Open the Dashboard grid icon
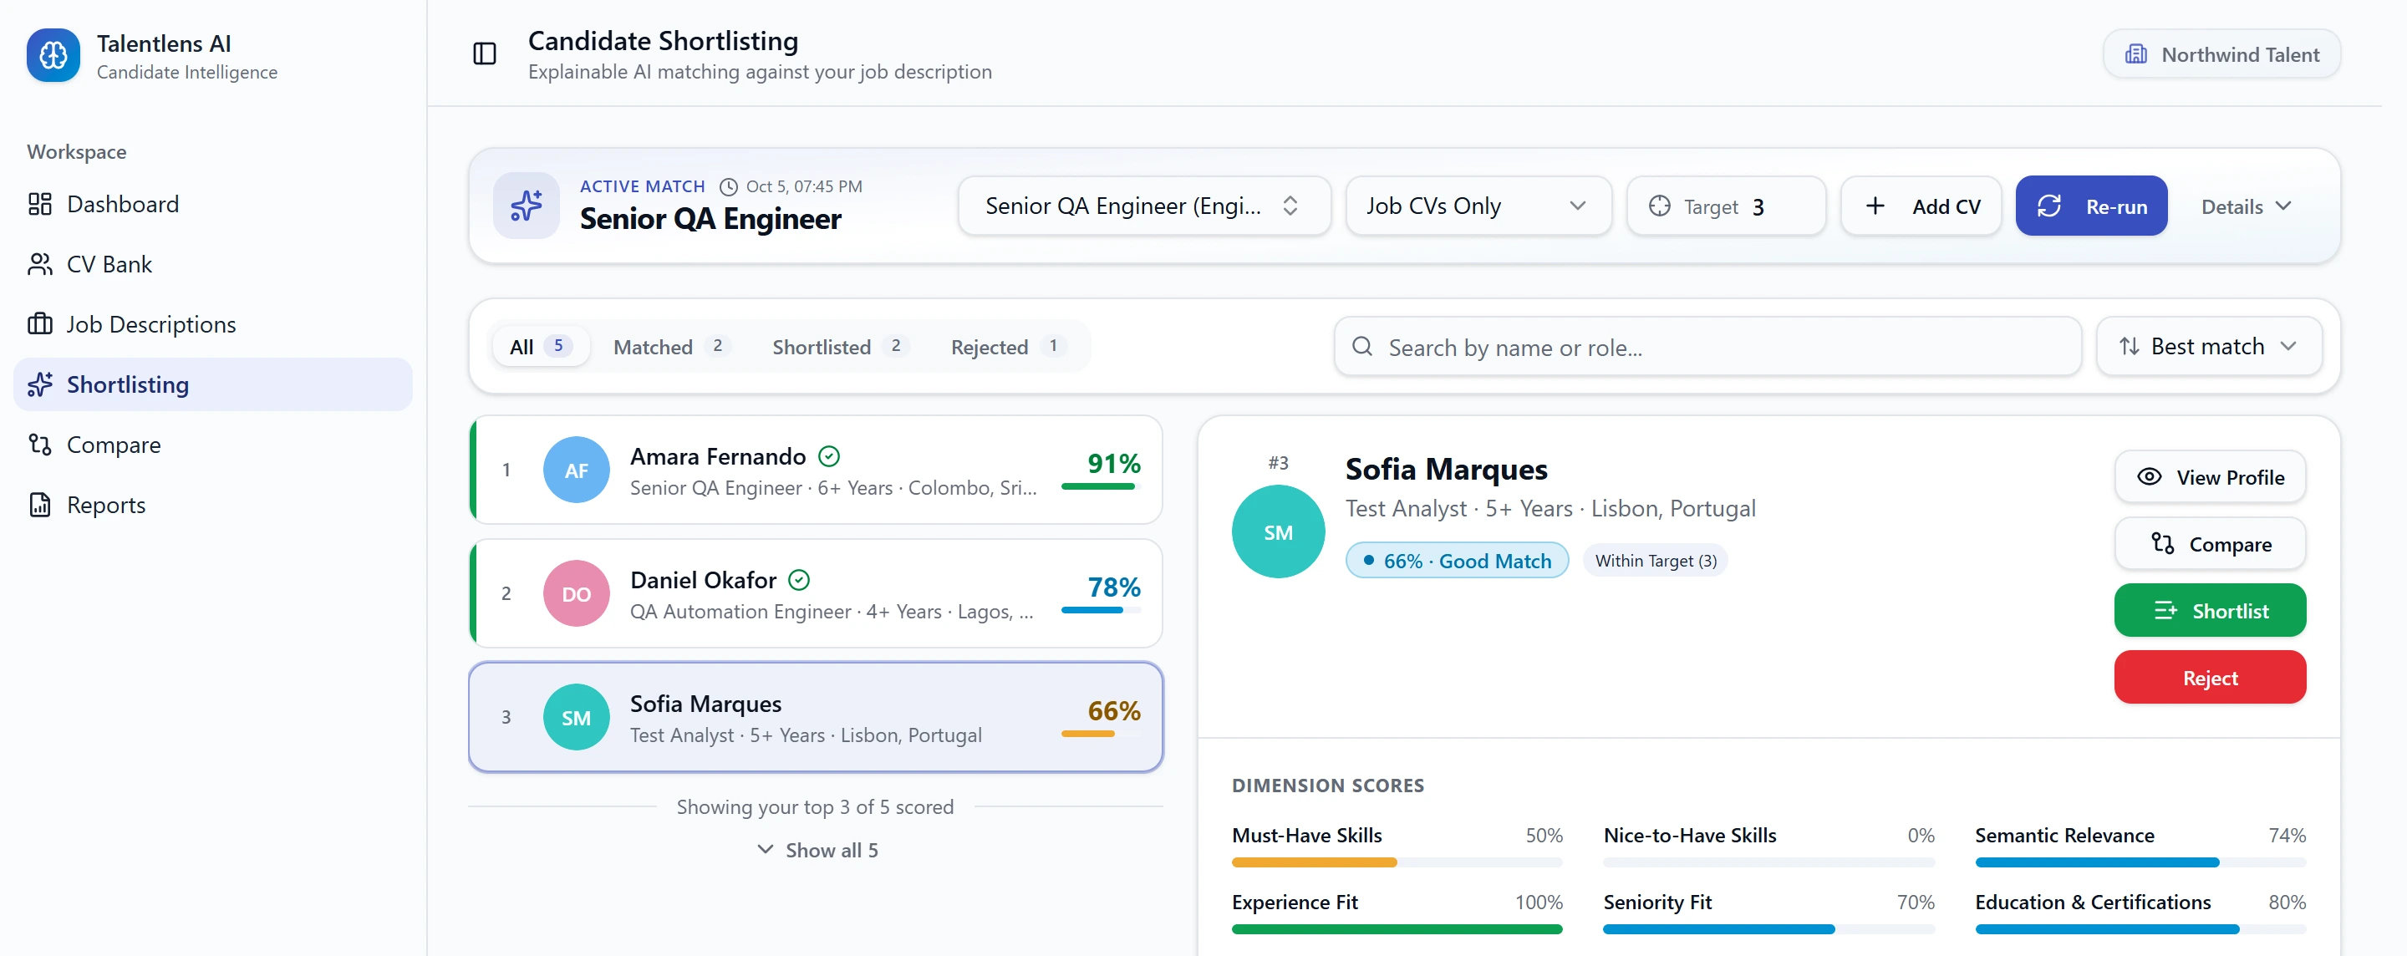 point(40,204)
